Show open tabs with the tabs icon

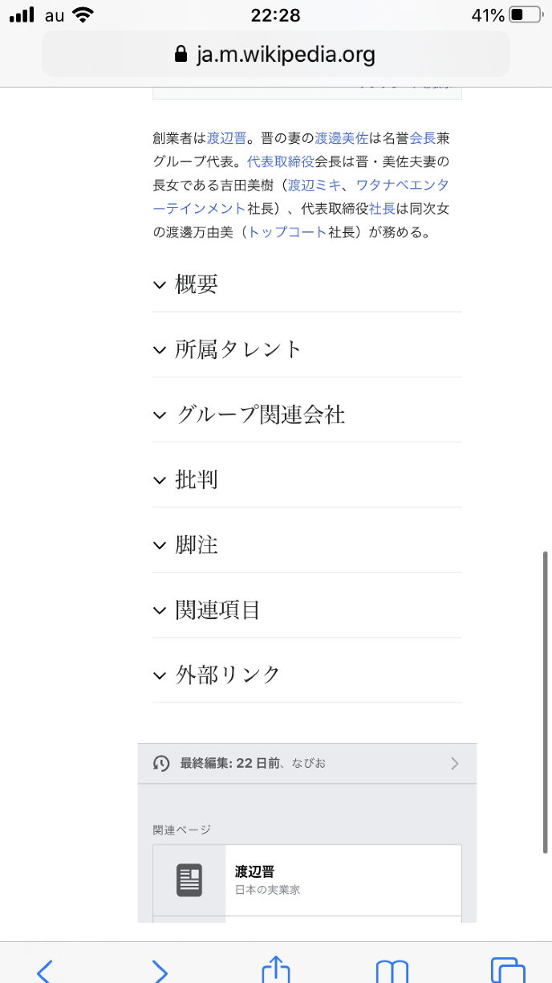[507, 970]
